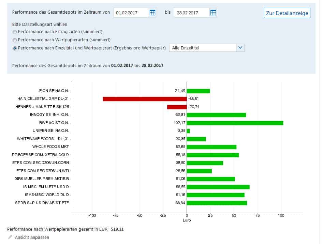The height and width of the screenshot is (244, 323).
Task: Click the green WHITEWAVE FOODS bar
Action: 196,139
